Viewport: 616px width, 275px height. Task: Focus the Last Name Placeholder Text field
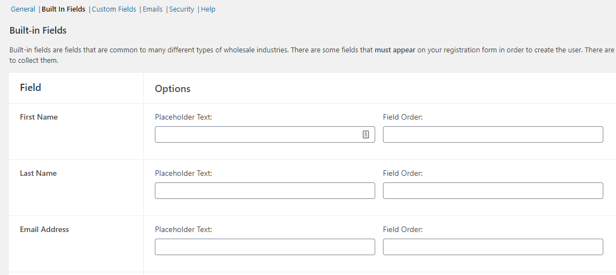264,191
